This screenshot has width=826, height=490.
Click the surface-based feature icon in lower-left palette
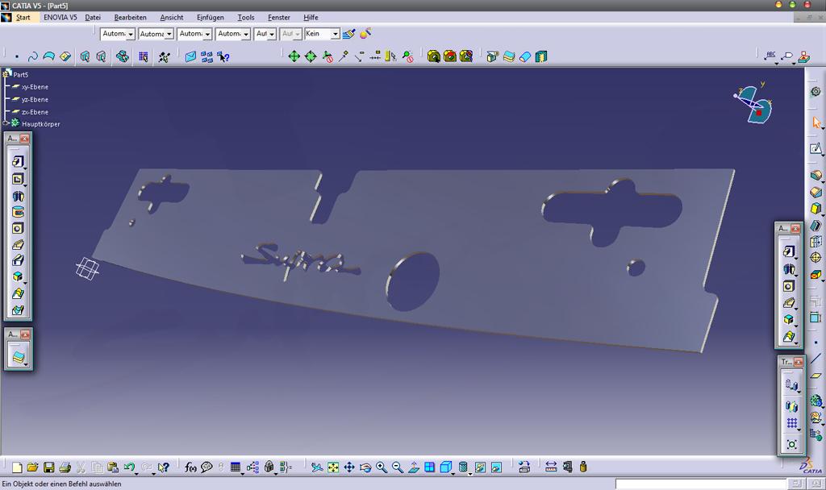pos(18,358)
